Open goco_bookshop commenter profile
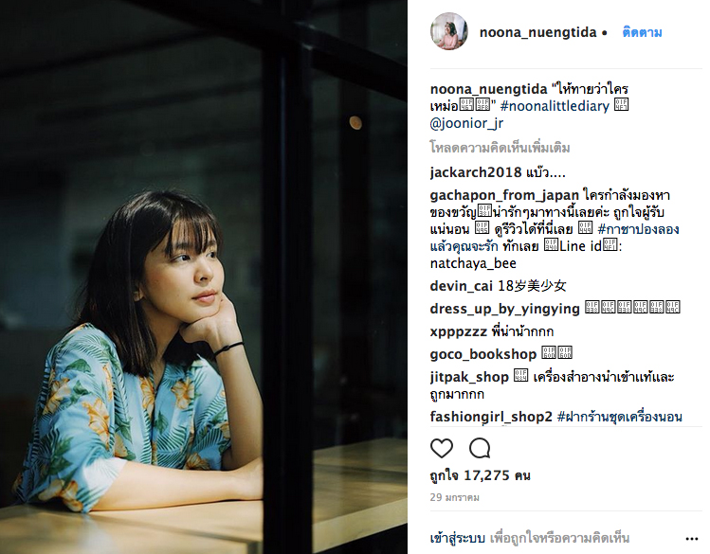The image size is (710, 554). click(x=483, y=354)
